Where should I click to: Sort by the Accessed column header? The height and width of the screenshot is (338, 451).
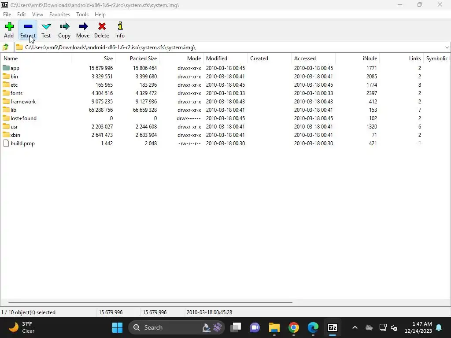313,59
